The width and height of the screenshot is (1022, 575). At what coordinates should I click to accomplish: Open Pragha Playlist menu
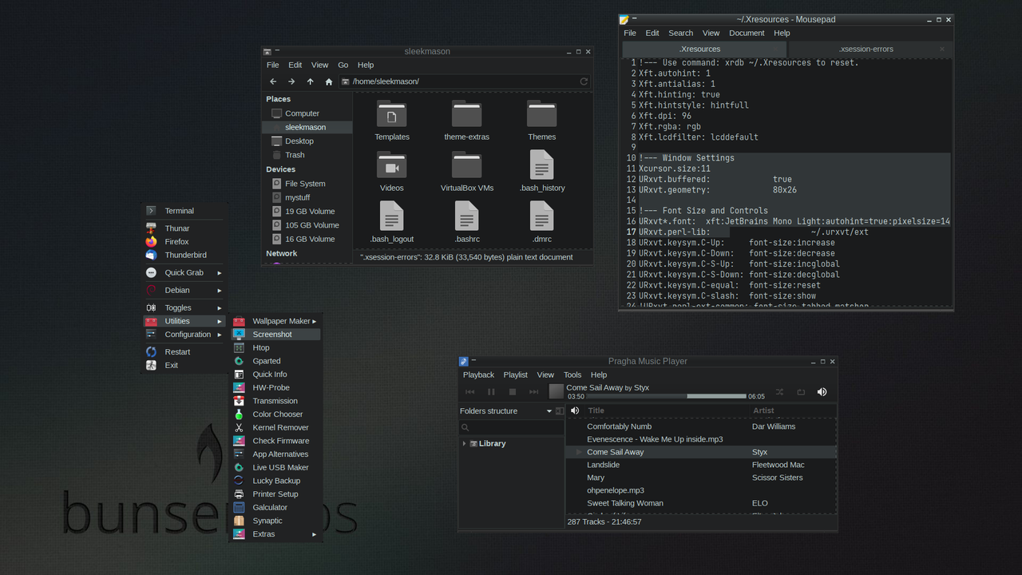coord(515,375)
